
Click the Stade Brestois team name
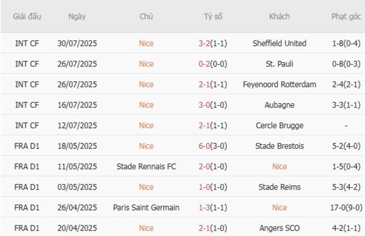click(279, 146)
